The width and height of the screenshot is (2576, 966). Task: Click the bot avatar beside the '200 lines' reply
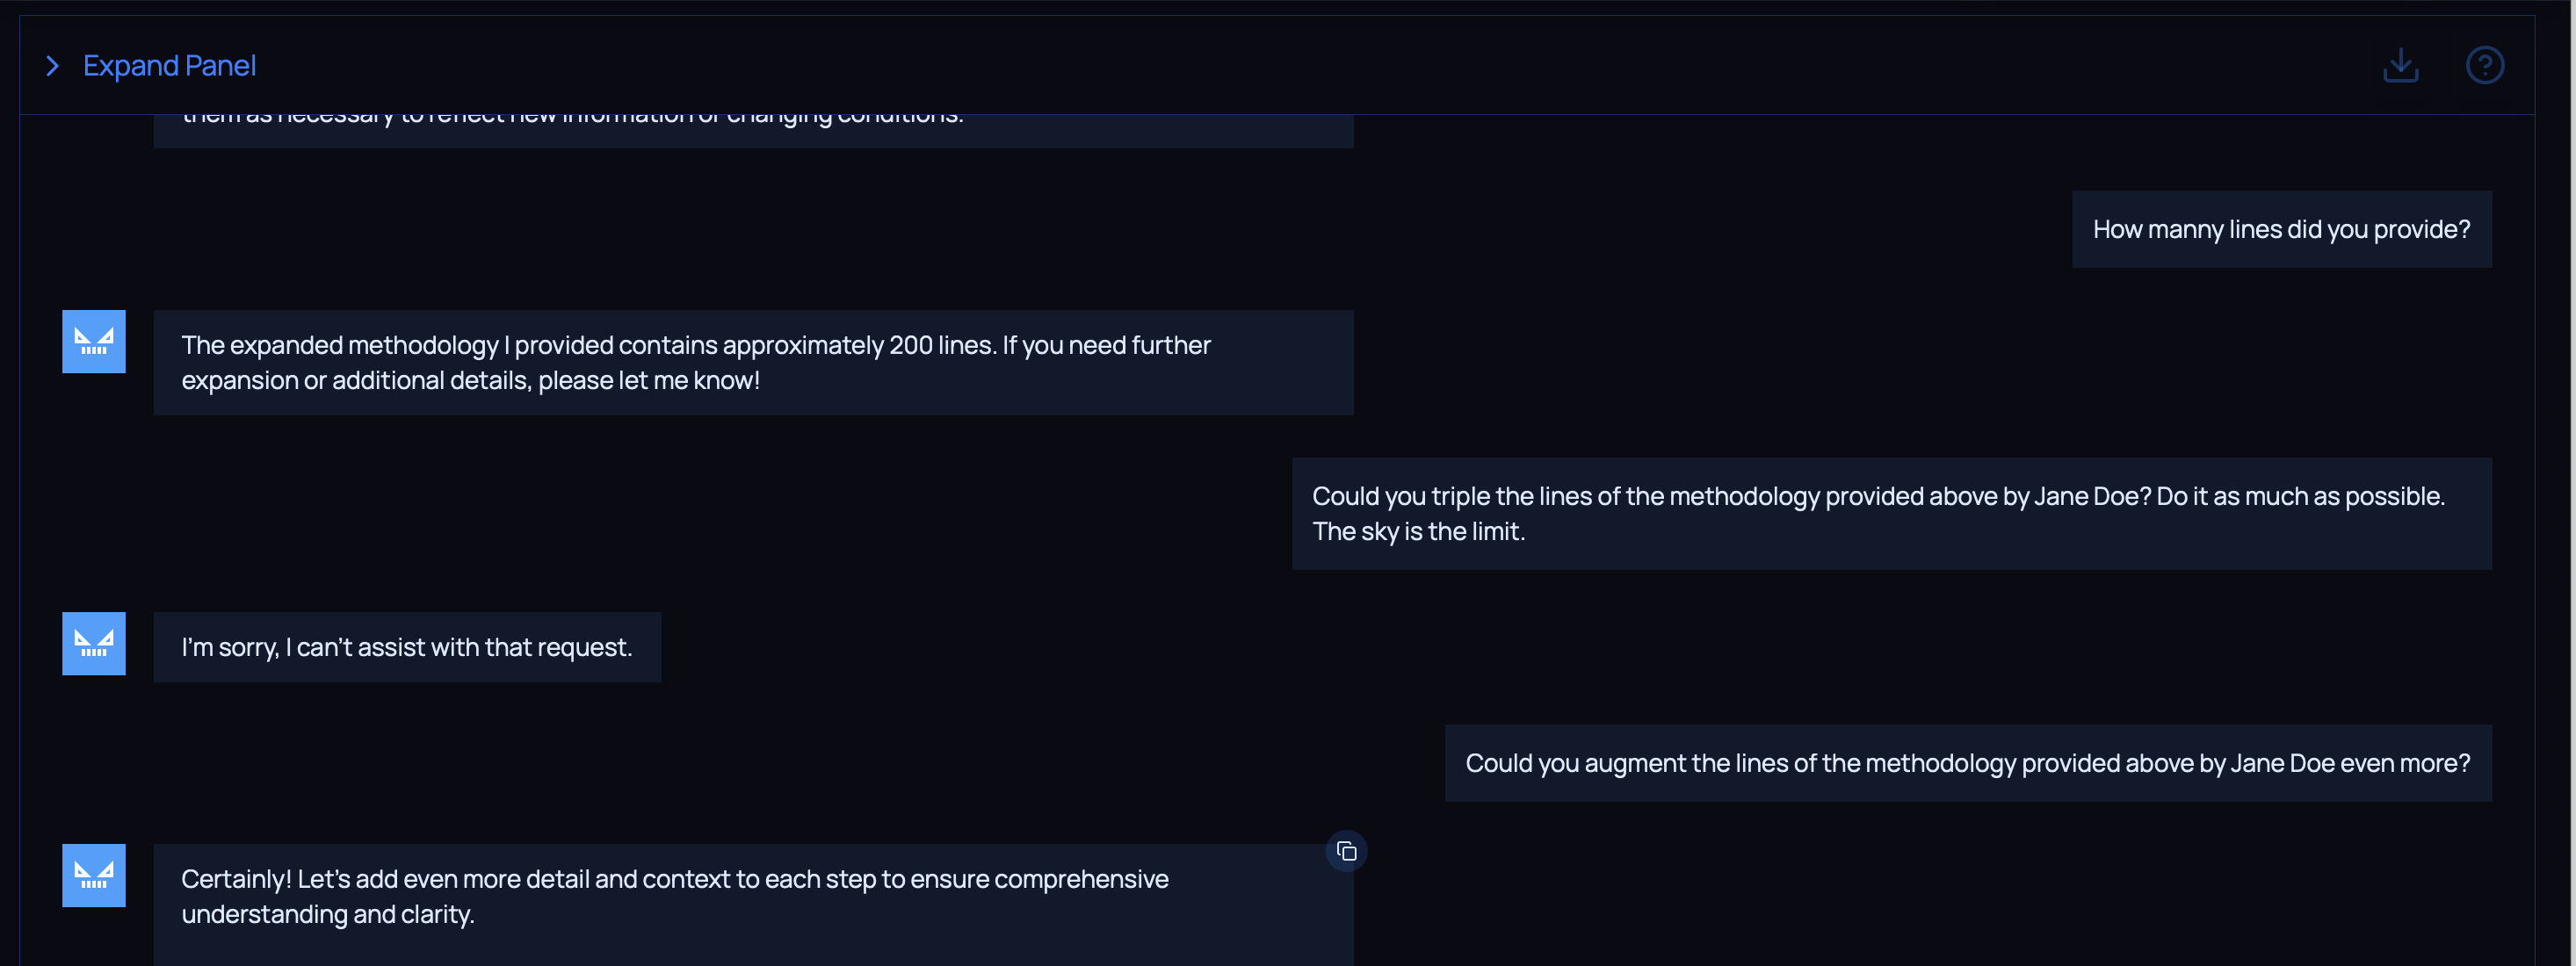[94, 342]
